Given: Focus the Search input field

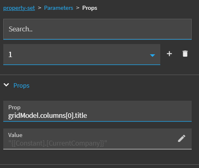Looking at the screenshot, I should coord(97,29).
